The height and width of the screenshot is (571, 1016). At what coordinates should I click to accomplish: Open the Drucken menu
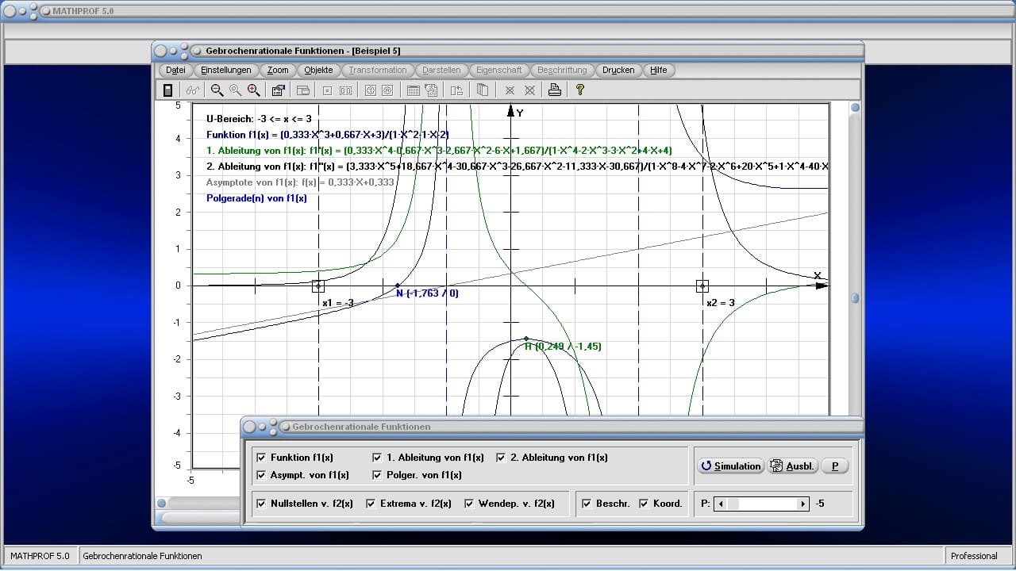(x=618, y=70)
